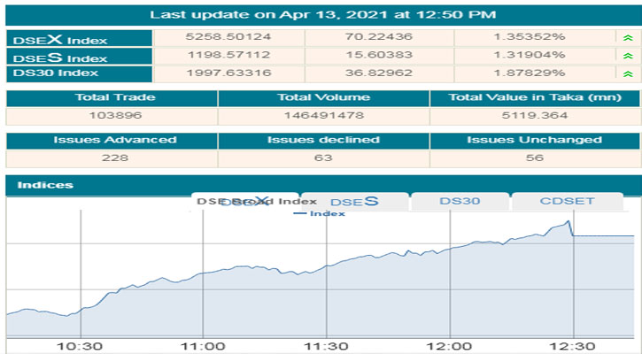Click the Total Volume column header
Screen dimensions: 642x354
coord(323,97)
